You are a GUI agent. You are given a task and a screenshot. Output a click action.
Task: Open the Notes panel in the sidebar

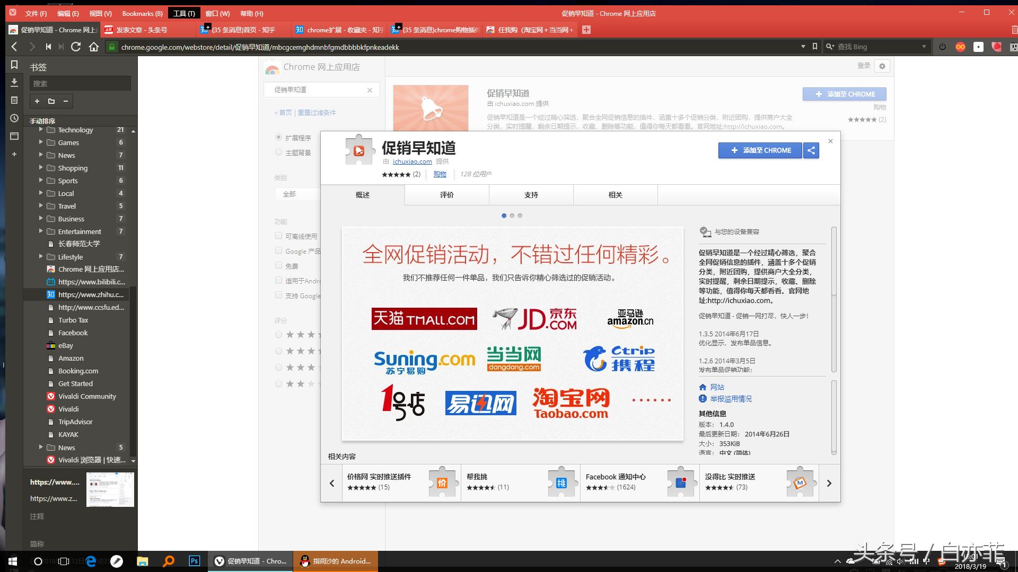coord(15,101)
